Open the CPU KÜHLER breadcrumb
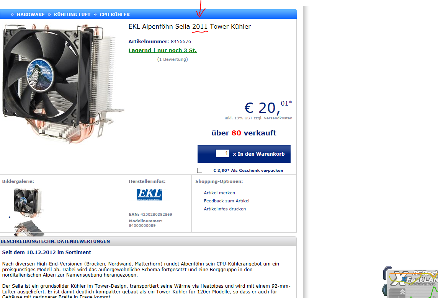 pos(115,15)
